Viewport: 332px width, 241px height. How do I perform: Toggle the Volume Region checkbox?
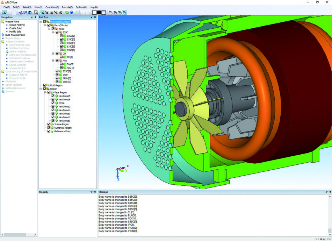pos(49,124)
